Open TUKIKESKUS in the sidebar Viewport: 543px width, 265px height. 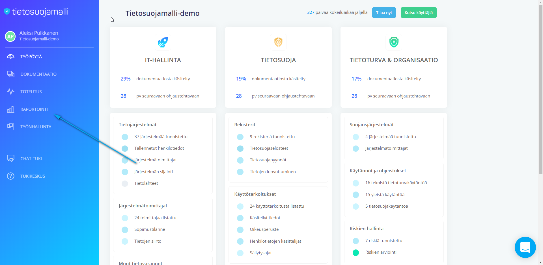click(33, 176)
